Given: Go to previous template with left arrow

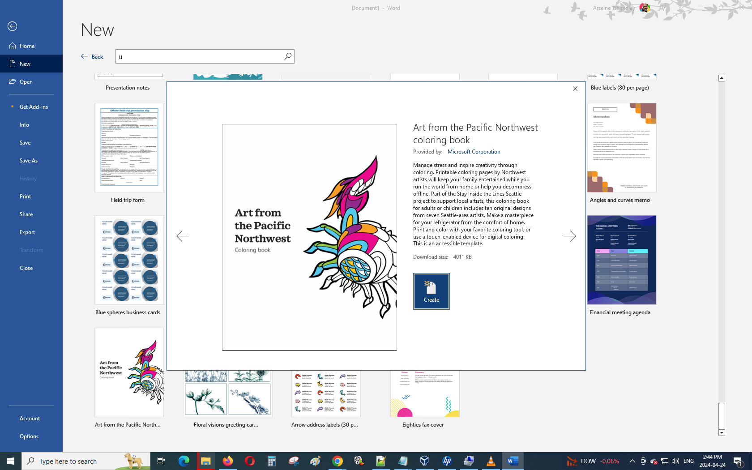Looking at the screenshot, I should click(183, 236).
